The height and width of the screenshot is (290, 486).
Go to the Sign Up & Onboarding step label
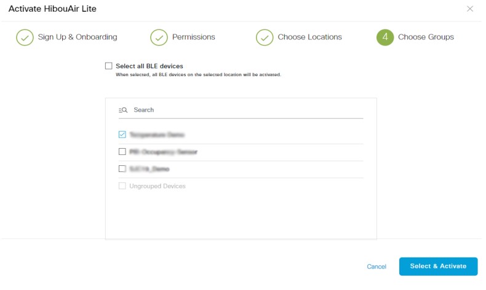coord(78,37)
